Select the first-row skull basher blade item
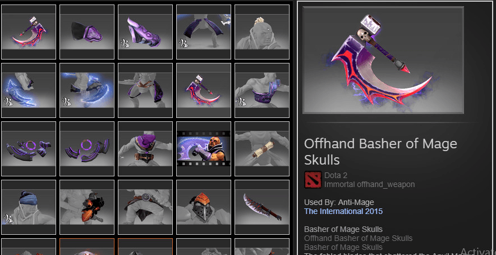 pyautogui.click(x=29, y=31)
